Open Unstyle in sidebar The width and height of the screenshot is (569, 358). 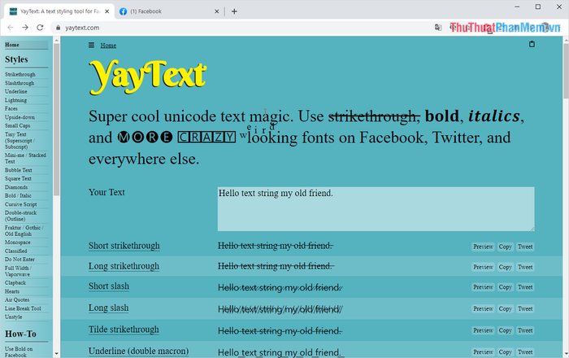14,317
